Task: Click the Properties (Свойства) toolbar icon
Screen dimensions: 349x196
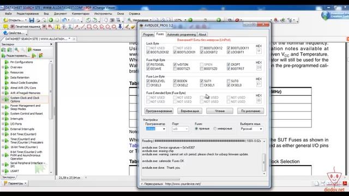Action: (x=15, y=33)
